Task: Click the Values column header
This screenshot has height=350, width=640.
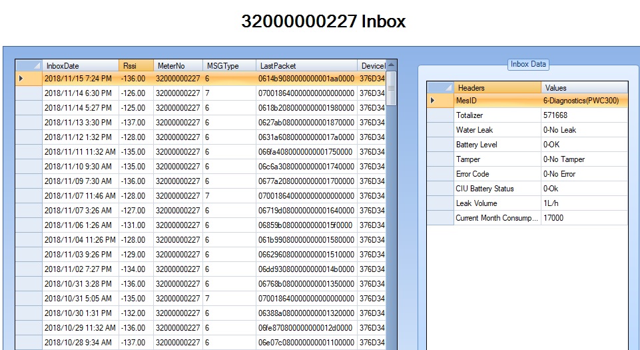Action: (583, 87)
